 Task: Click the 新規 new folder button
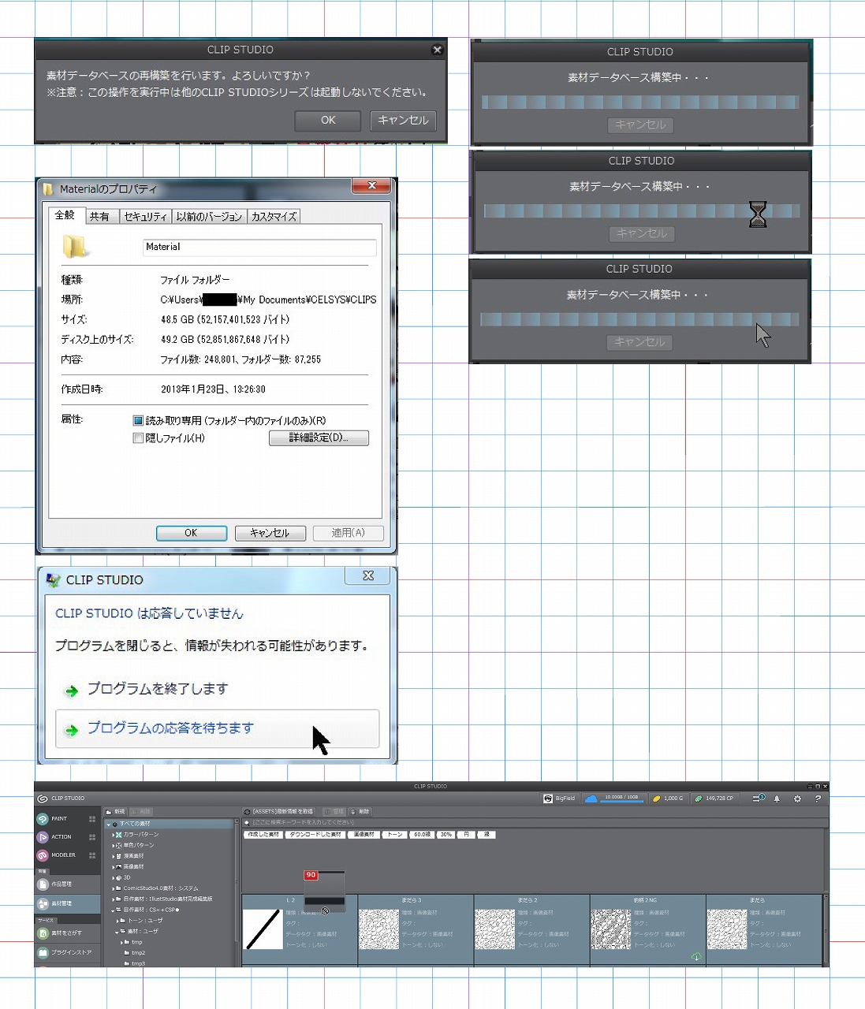click(117, 812)
